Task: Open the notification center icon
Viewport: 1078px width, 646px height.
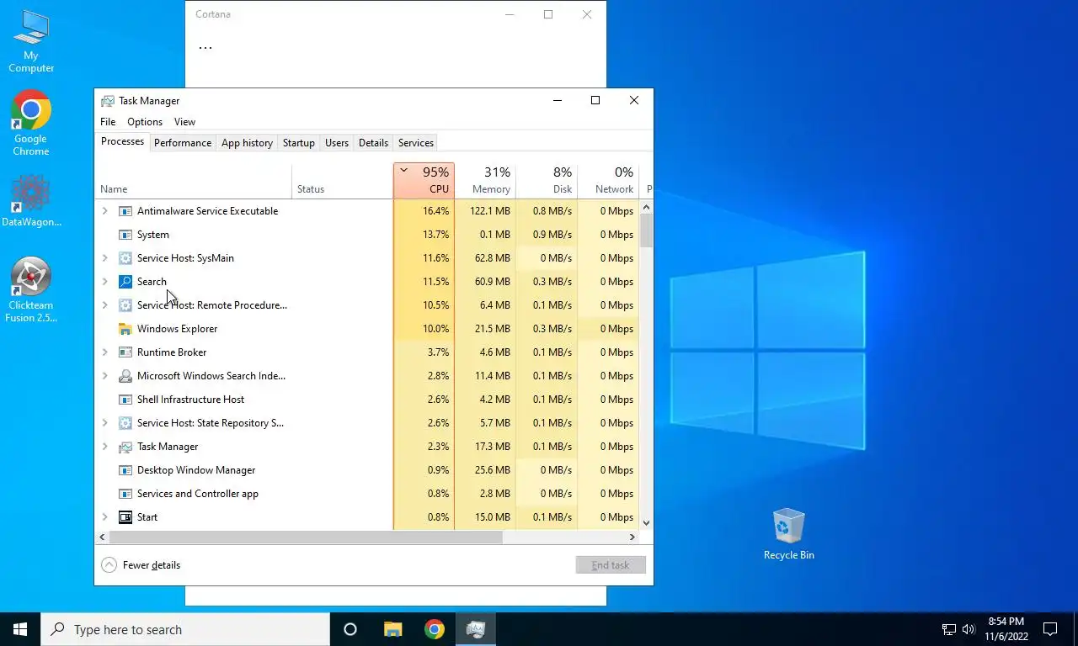Action: click(x=1050, y=629)
